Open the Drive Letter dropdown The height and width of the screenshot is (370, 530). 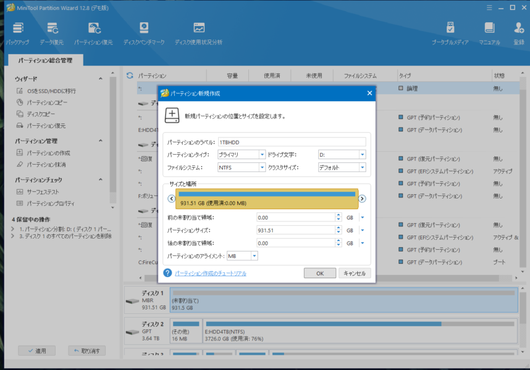point(363,155)
